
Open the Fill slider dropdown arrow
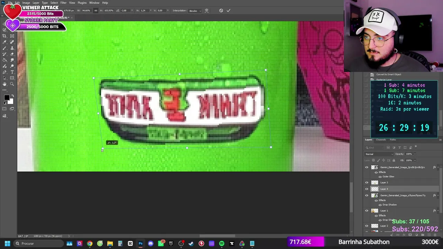[415, 160]
